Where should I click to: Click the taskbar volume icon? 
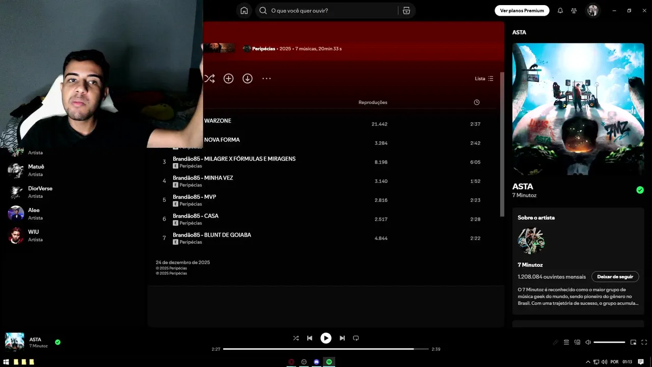pyautogui.click(x=604, y=362)
